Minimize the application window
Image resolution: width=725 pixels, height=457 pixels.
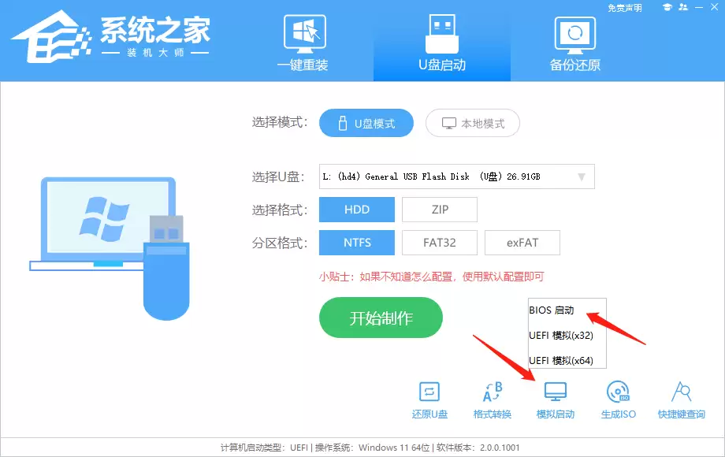tap(699, 7)
